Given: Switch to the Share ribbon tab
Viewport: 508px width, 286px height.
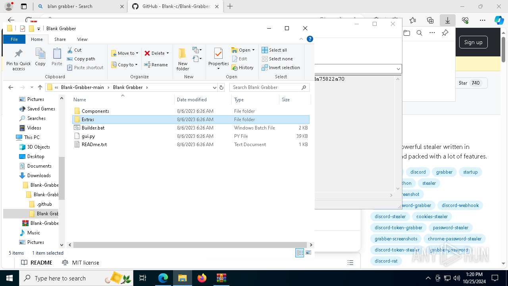Looking at the screenshot, I should coord(60,39).
